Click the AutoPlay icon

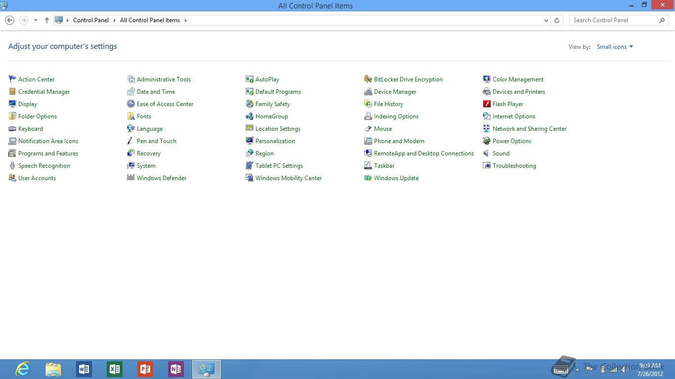250,79
